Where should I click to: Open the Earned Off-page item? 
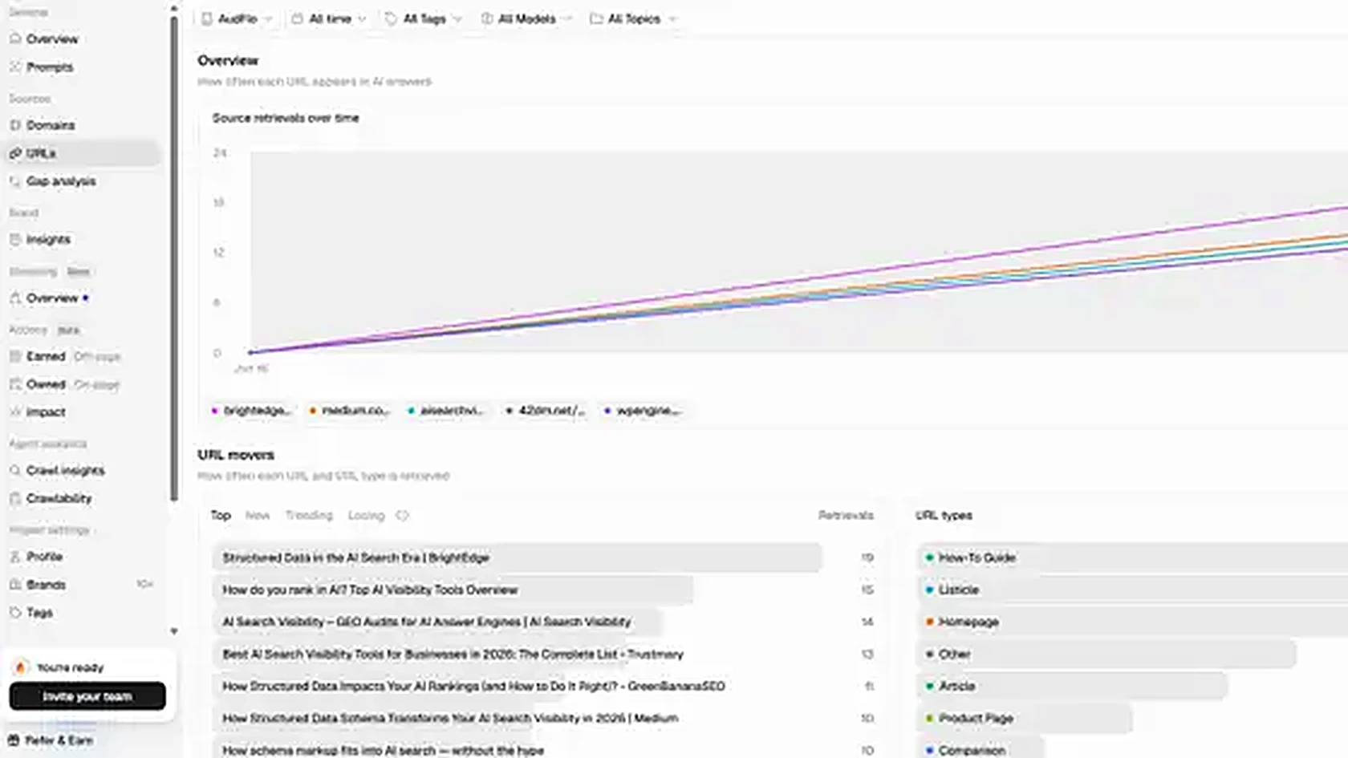(64, 356)
